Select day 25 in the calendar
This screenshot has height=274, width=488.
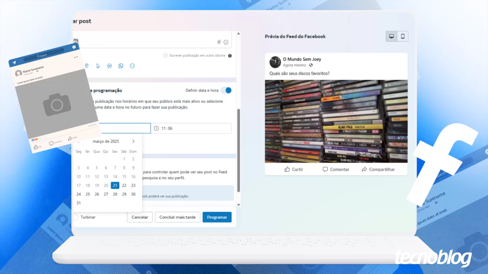pos(88,194)
